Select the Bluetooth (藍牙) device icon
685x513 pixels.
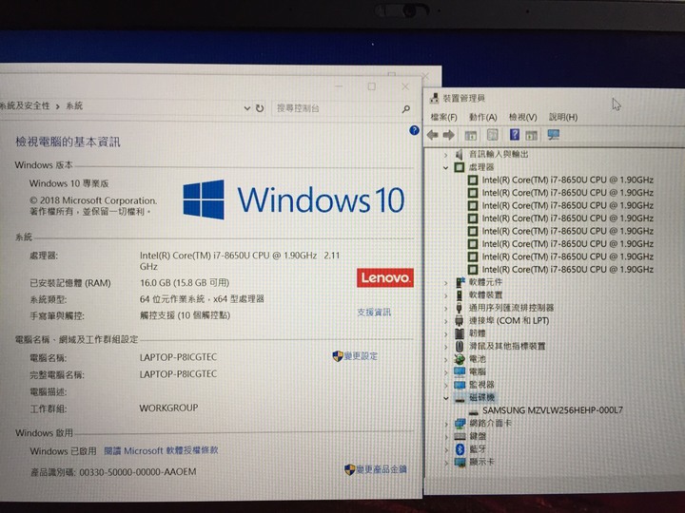pyautogui.click(x=460, y=448)
